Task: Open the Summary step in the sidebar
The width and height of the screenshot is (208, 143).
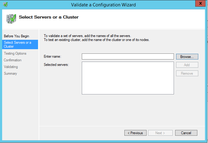Action: pos(10,73)
